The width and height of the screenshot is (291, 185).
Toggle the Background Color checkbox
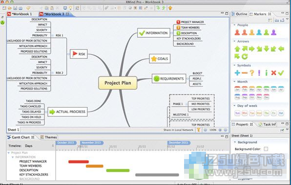point(266,149)
